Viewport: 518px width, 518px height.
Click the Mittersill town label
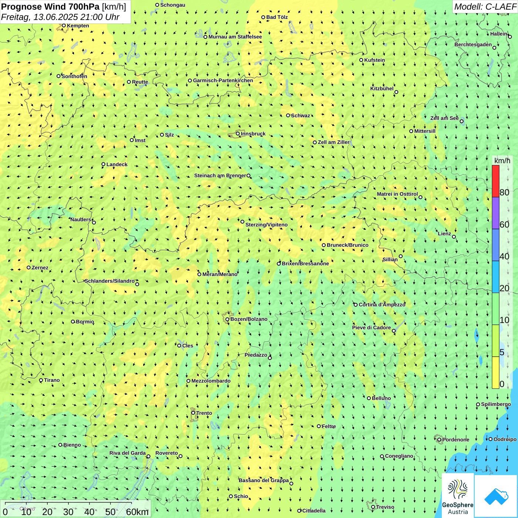tap(425, 131)
